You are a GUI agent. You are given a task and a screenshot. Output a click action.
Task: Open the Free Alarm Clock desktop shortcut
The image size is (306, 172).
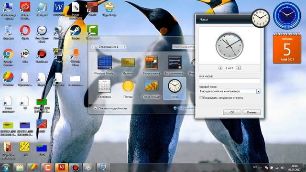(42, 34)
